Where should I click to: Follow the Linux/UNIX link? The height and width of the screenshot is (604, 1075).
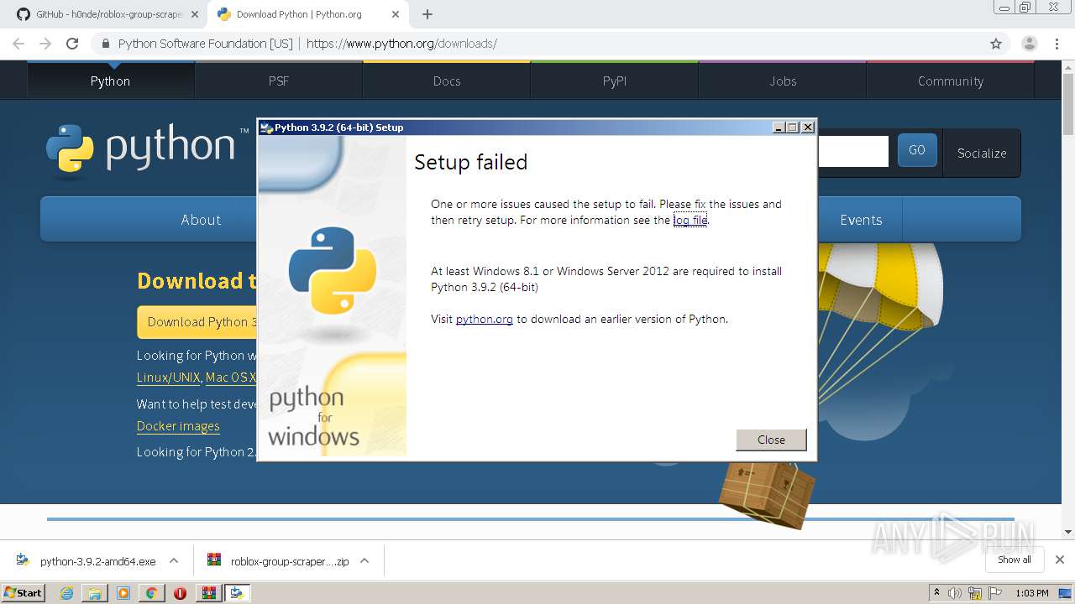(168, 377)
